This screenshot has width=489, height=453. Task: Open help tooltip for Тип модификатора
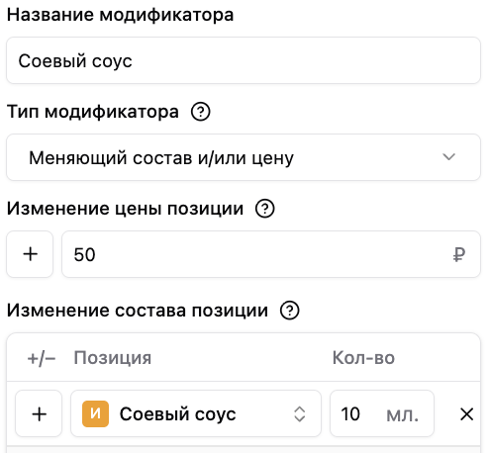(200, 112)
